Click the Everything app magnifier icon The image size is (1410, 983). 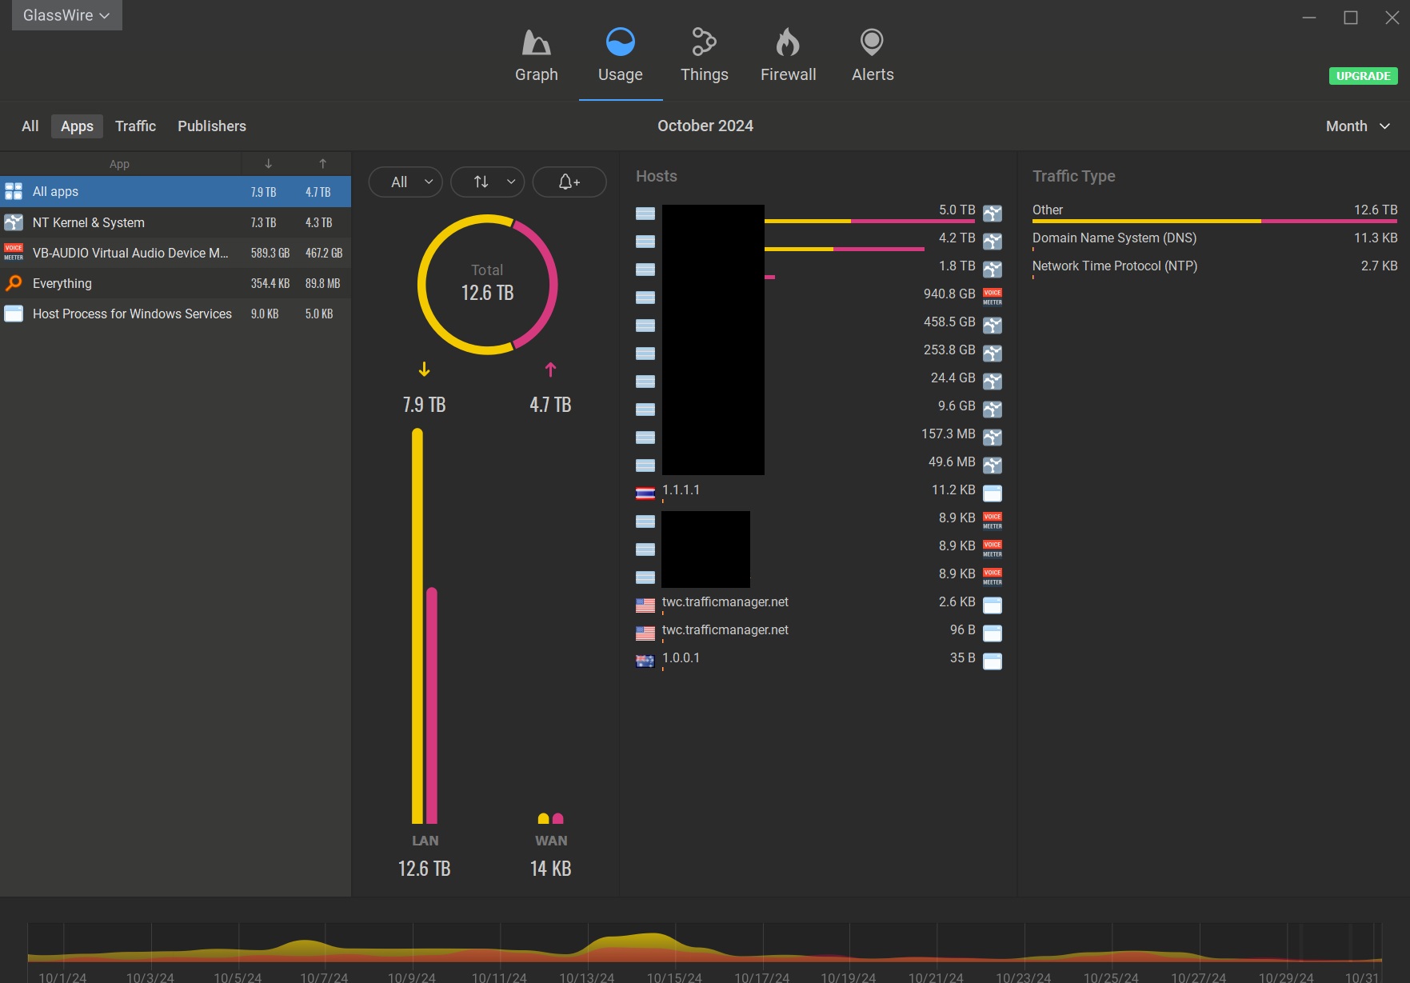(x=14, y=283)
